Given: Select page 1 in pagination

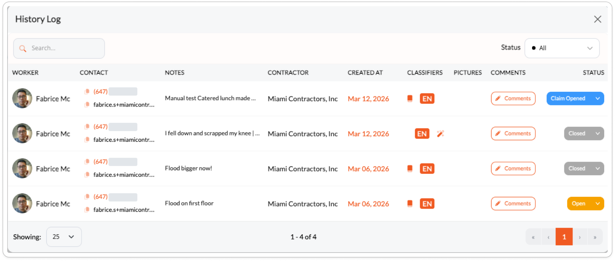Looking at the screenshot, I should (x=564, y=237).
